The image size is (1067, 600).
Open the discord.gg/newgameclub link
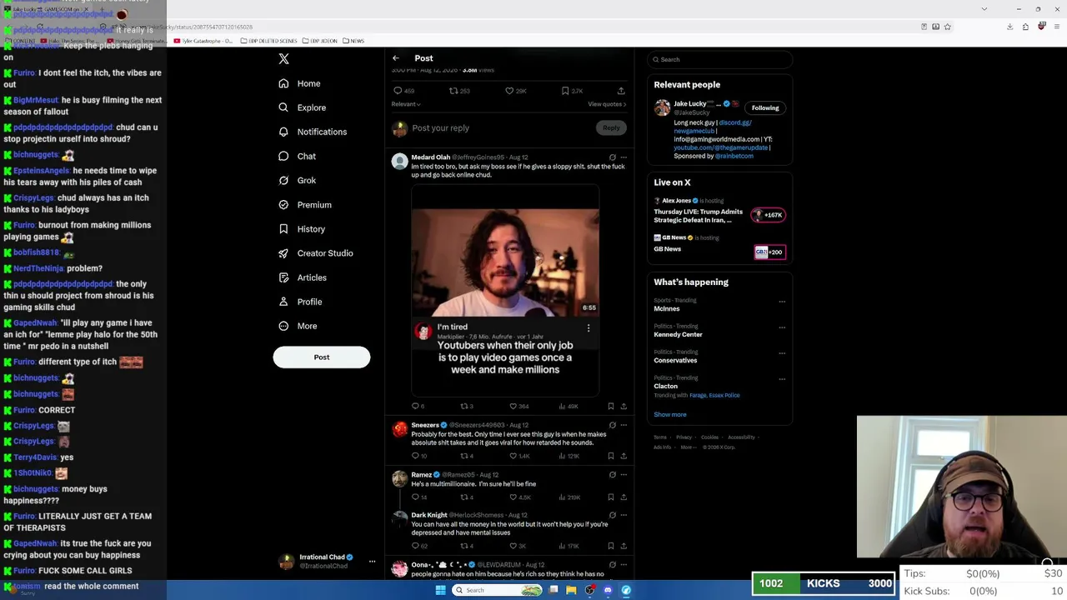tap(714, 127)
